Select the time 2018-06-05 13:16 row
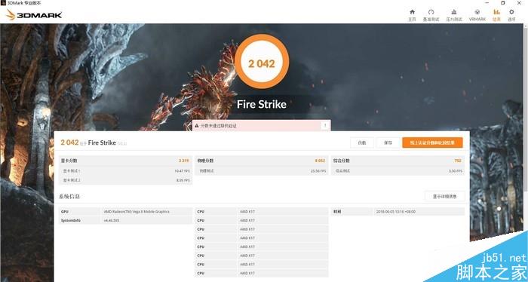The width and height of the screenshot is (528, 282). pyautogui.click(x=398, y=212)
